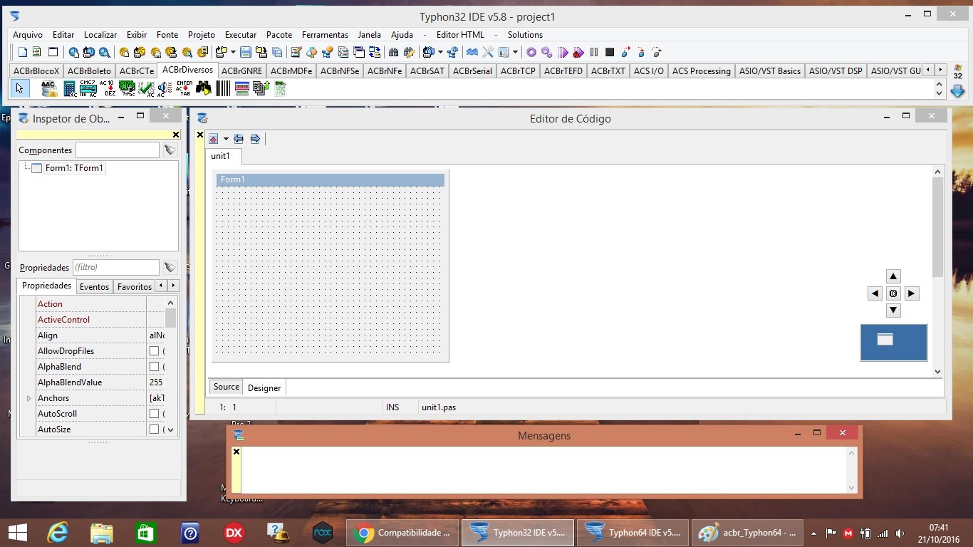This screenshot has width=973, height=547.
Task: Switch to the ACBrBoleto palette tab
Action: [90, 71]
